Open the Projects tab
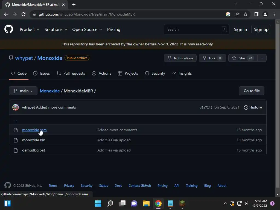 click(x=128, y=73)
